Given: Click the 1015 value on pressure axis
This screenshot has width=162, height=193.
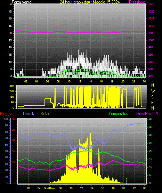Looking at the screenshot, I should coord(151,18).
